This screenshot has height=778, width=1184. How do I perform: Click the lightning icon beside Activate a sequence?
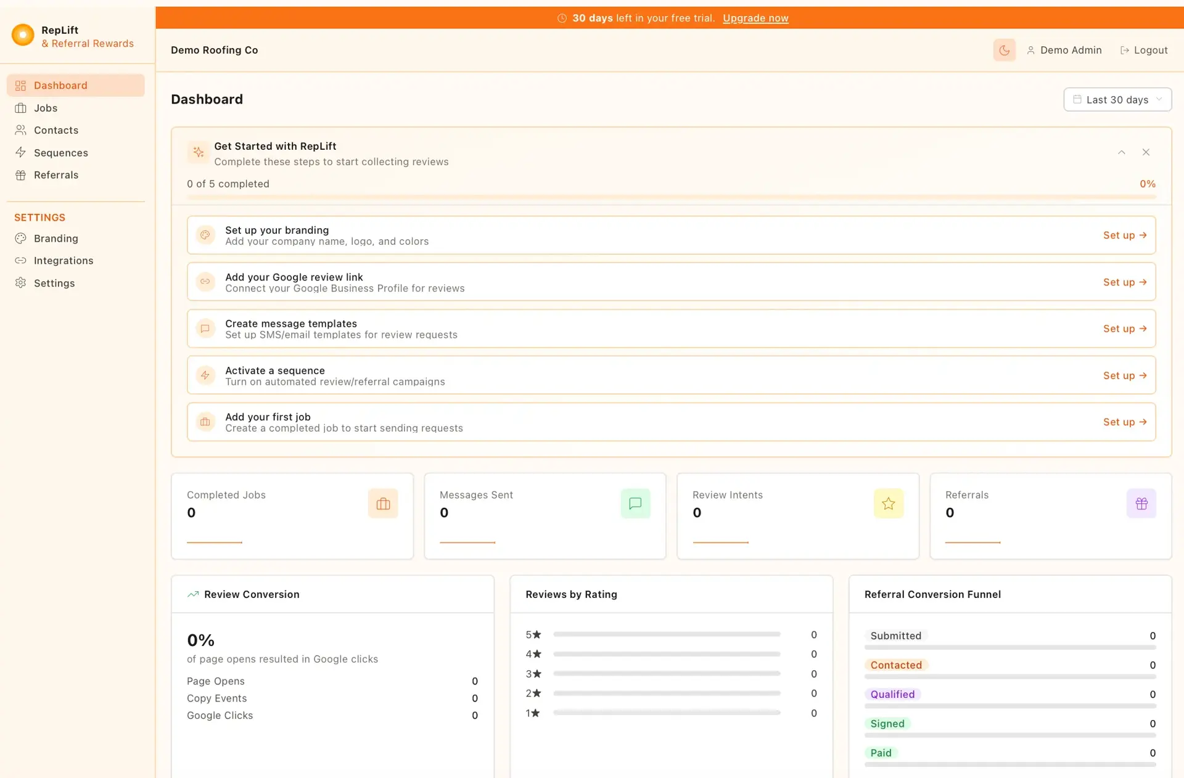(x=205, y=375)
